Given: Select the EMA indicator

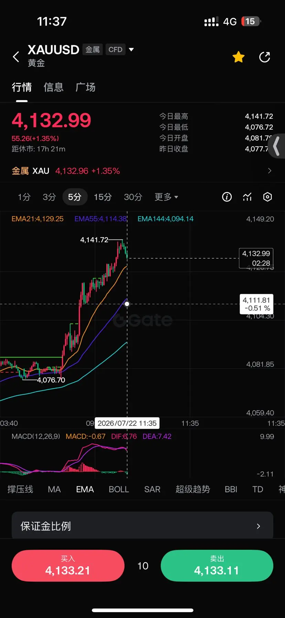Looking at the screenshot, I should click(85, 489).
